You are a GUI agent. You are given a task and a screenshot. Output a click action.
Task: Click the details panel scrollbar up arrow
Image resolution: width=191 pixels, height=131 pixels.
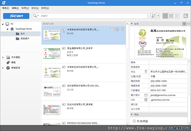click(x=189, y=61)
